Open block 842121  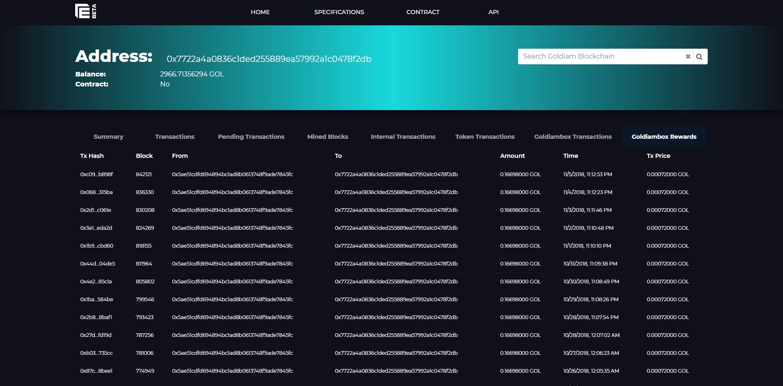(x=144, y=175)
